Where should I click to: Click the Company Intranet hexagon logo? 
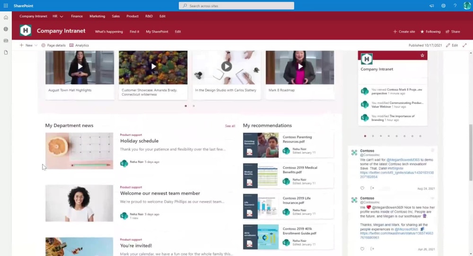coord(26,31)
